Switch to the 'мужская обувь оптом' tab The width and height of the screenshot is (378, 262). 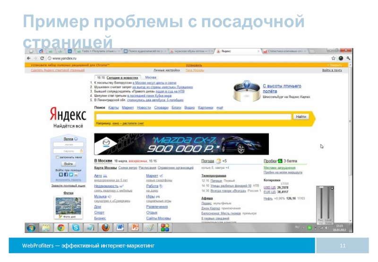[192, 51]
